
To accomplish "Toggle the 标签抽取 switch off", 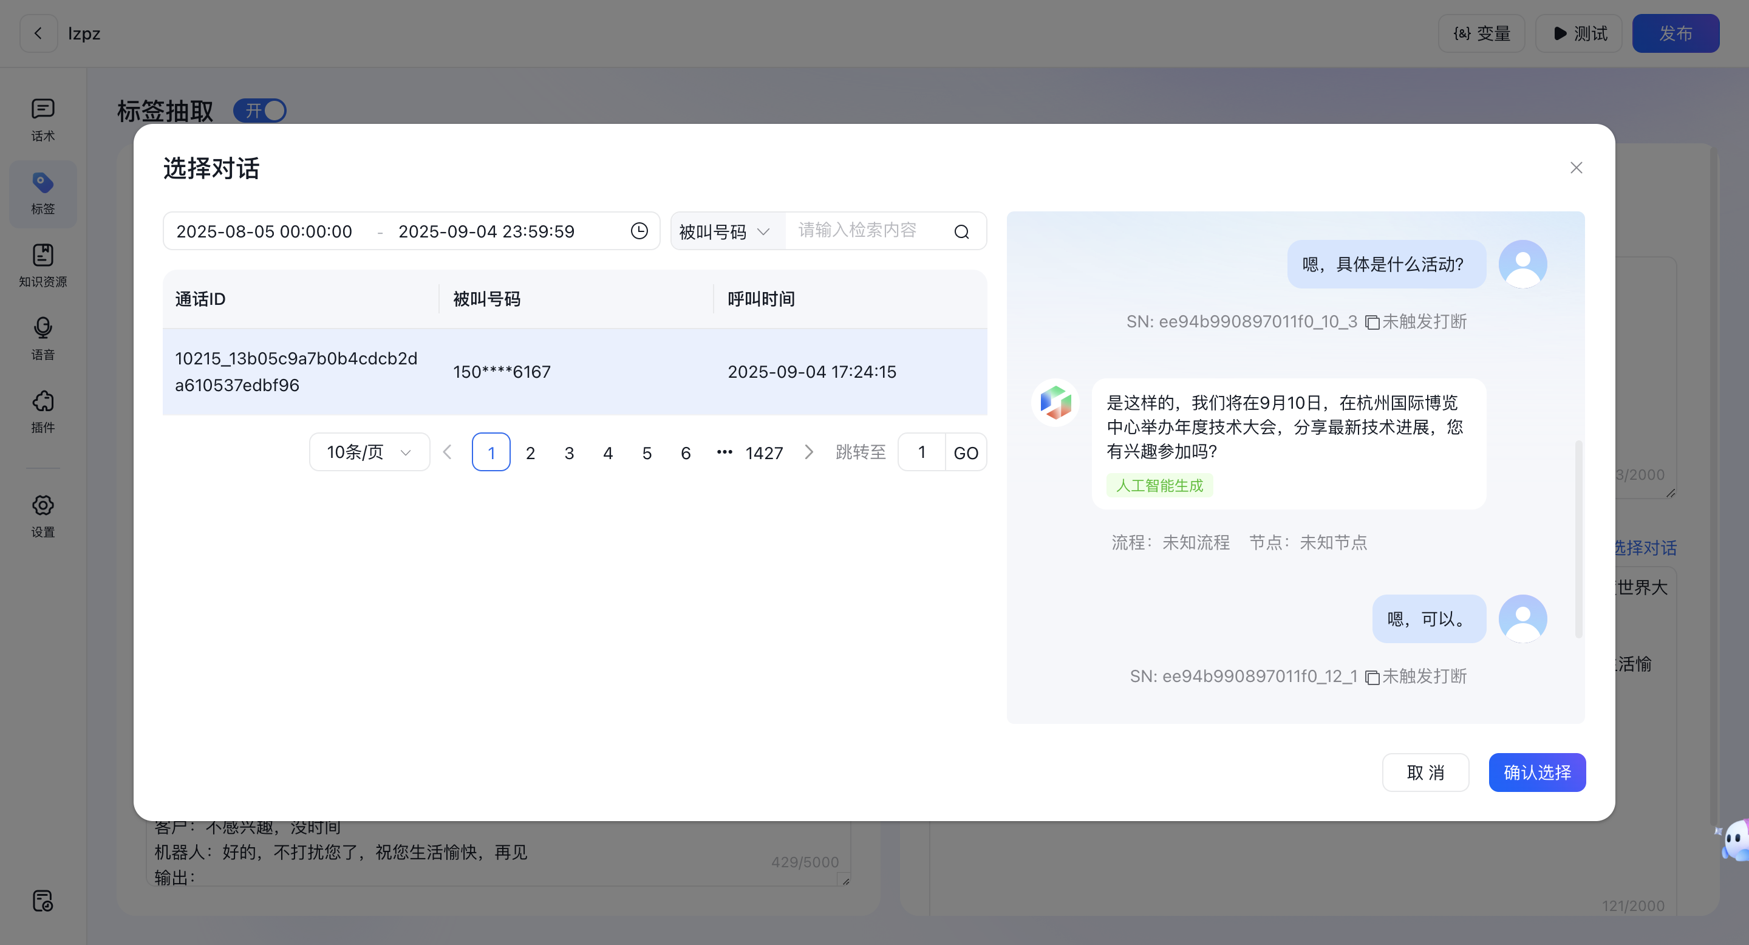I will click(260, 111).
